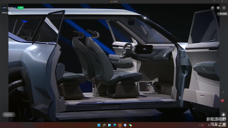Launch Microsoft Edge from taskbar
This screenshot has width=228, height=128.
coord(115,125)
